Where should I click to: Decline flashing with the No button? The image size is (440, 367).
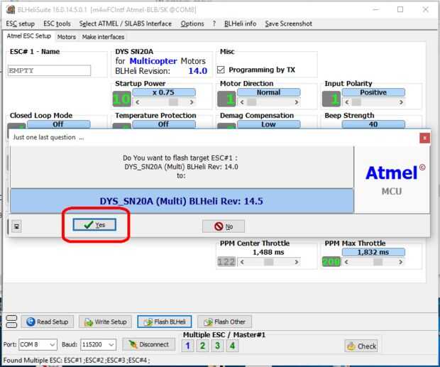point(224,226)
